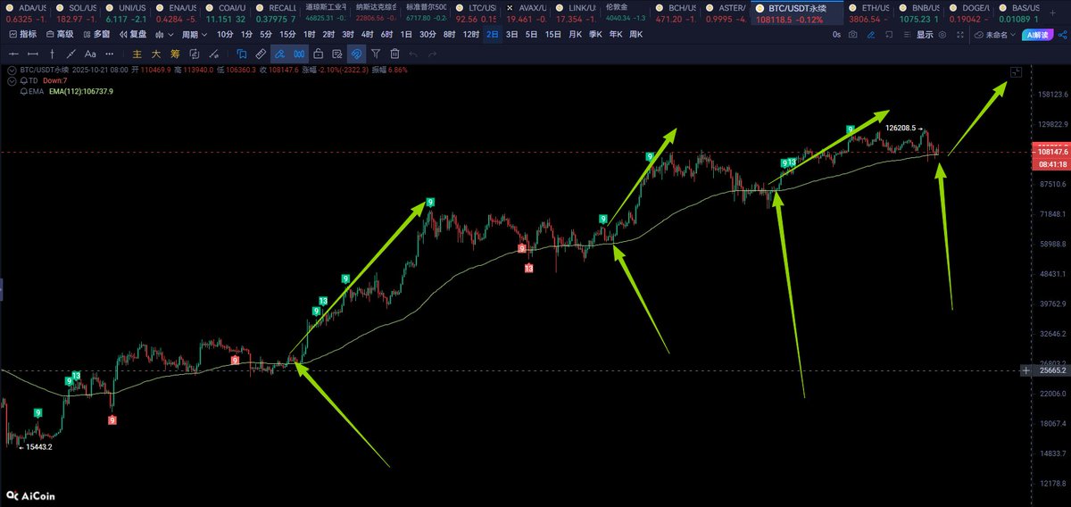This screenshot has width=1071, height=507.
Task: Select the highlighted 2日 interval
Action: (x=493, y=34)
